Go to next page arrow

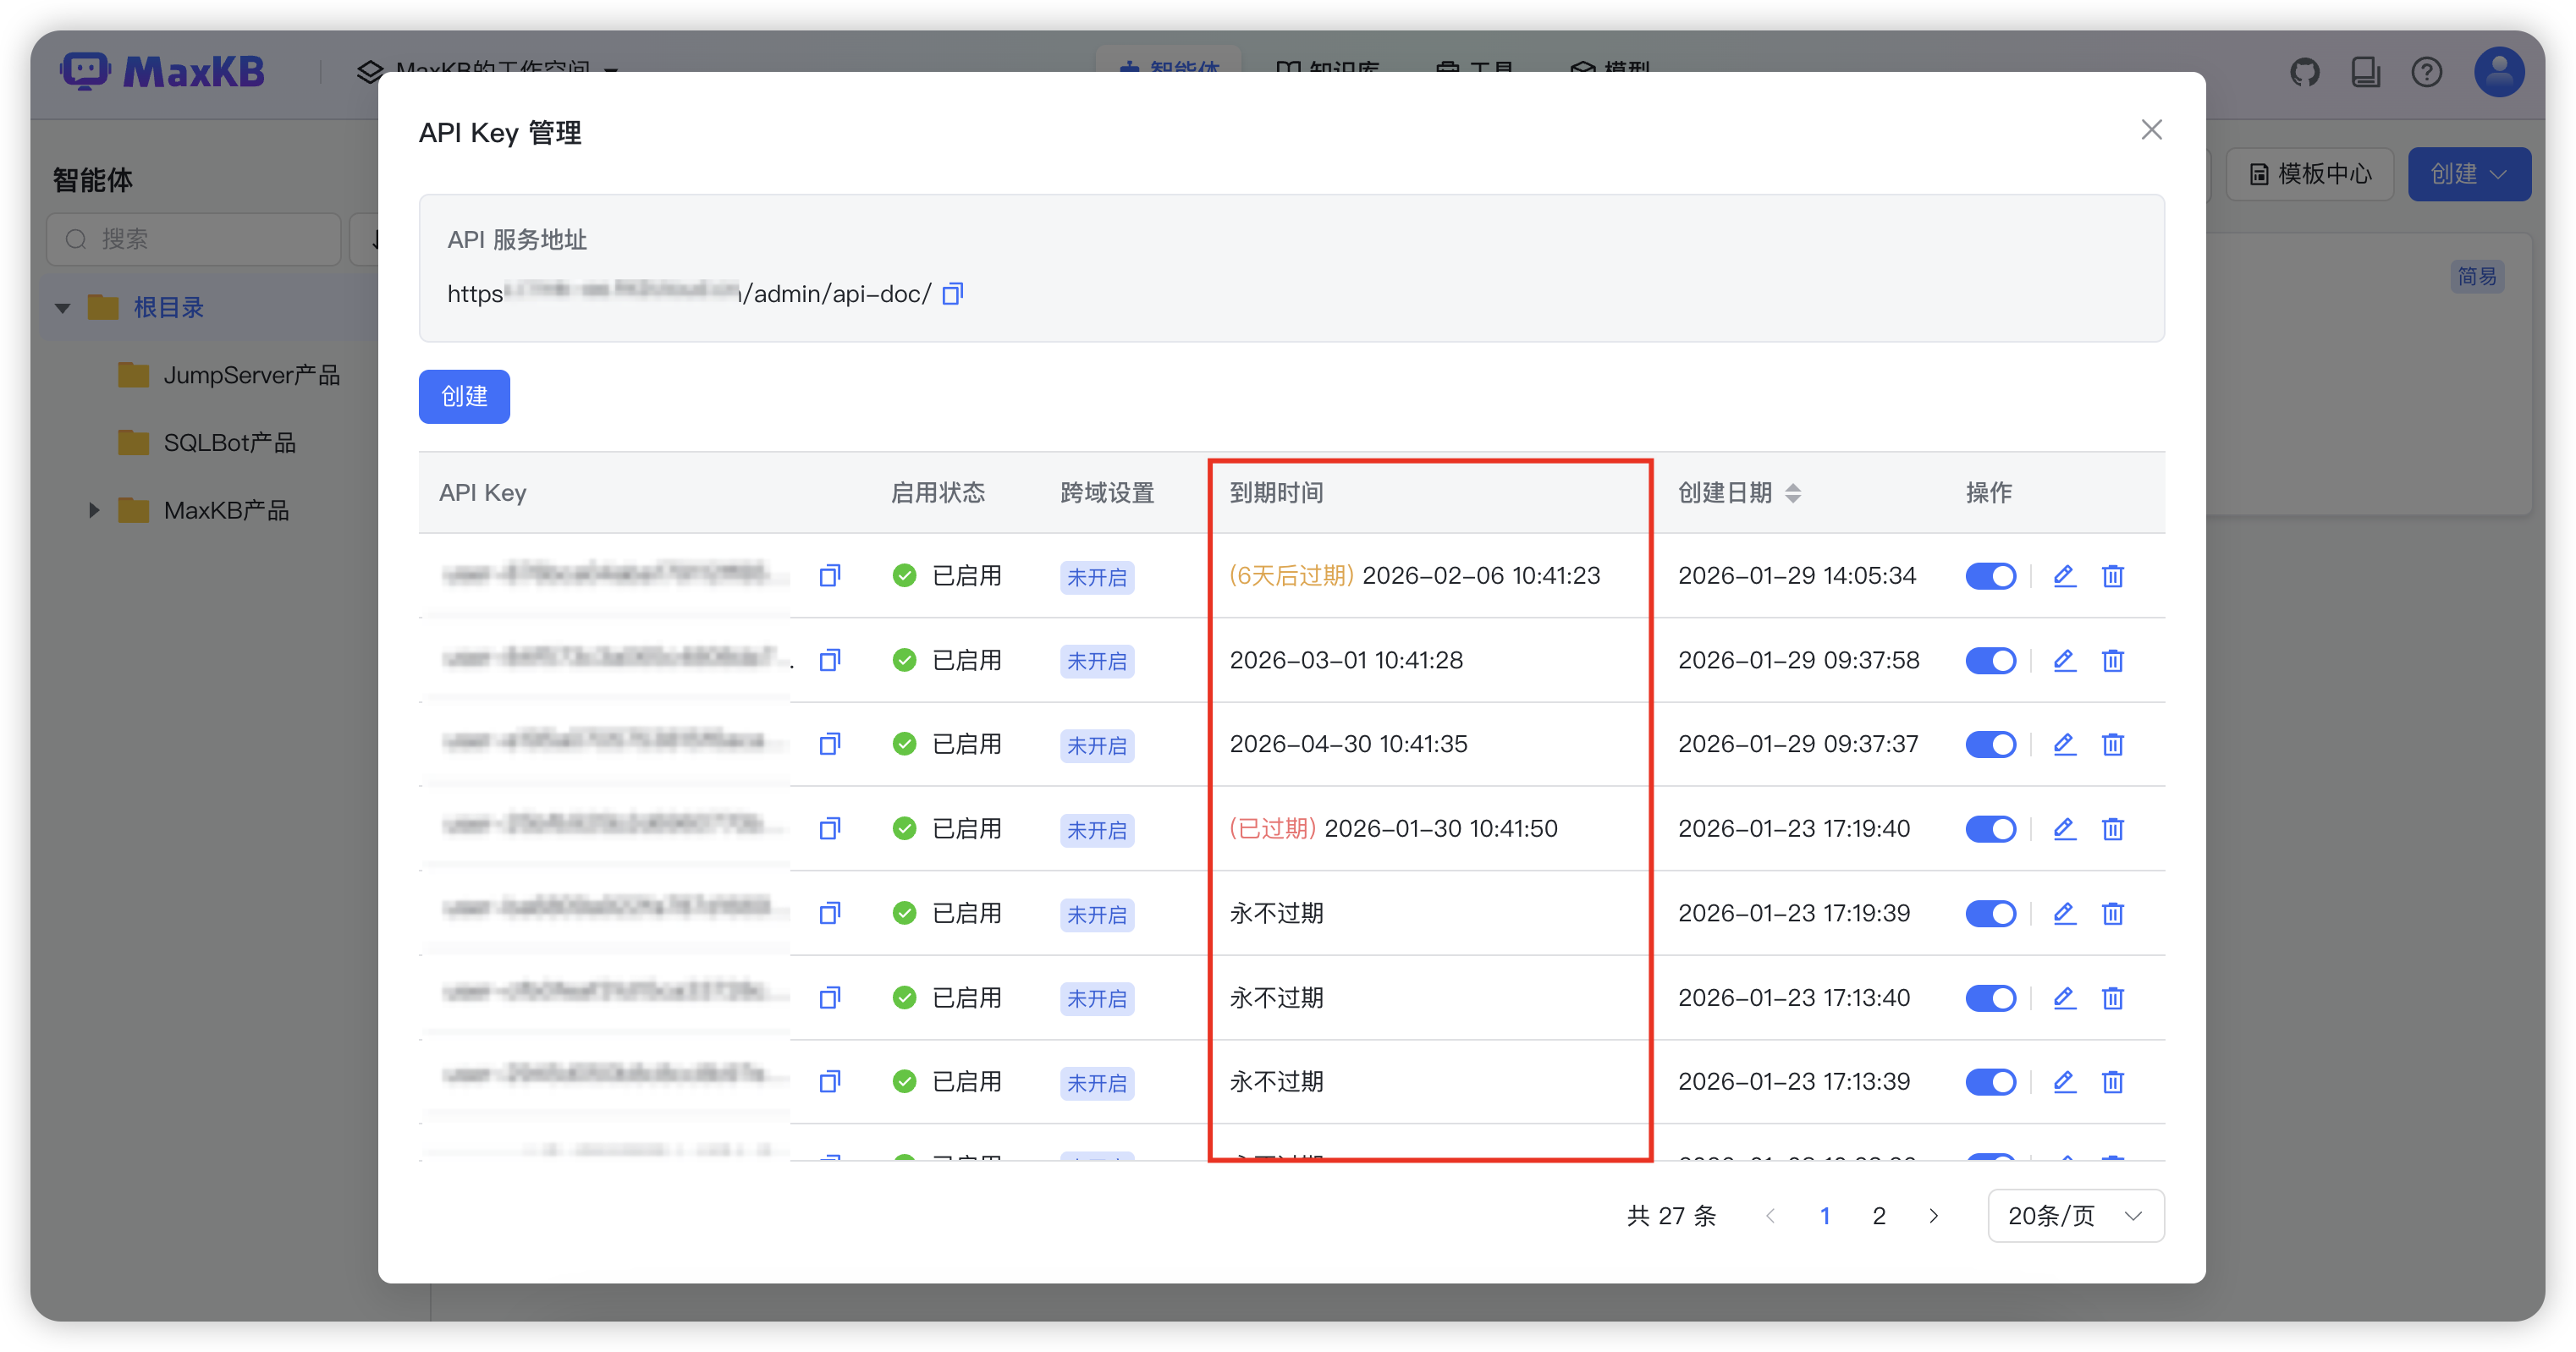click(1933, 1216)
